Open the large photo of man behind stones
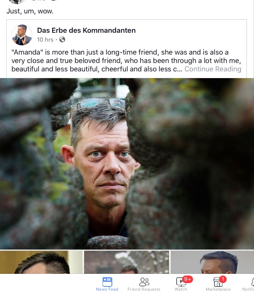254x294 pixels. [x=127, y=164]
